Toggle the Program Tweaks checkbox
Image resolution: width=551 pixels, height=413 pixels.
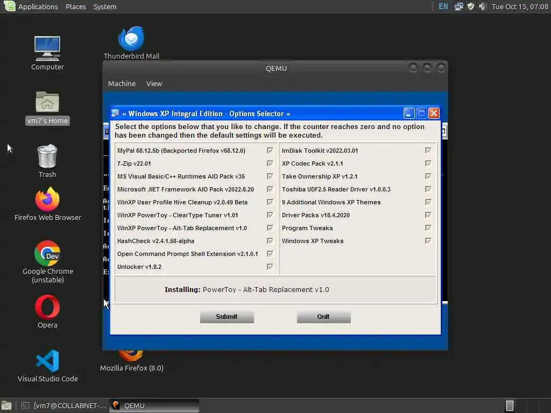click(428, 228)
